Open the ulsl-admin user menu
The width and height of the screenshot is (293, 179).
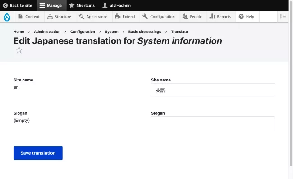116,5
